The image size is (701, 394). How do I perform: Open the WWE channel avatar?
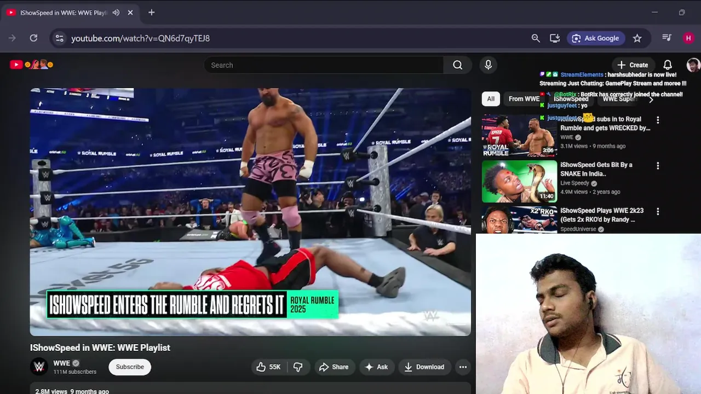[x=39, y=367]
